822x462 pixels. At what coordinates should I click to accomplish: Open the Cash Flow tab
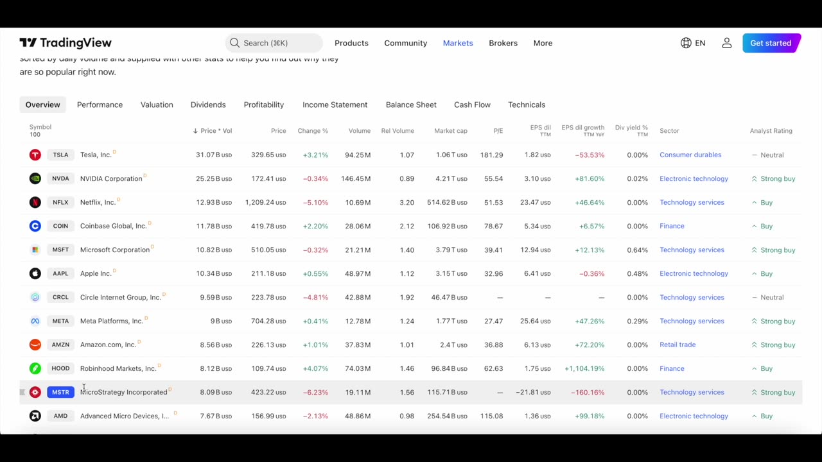[x=472, y=105]
